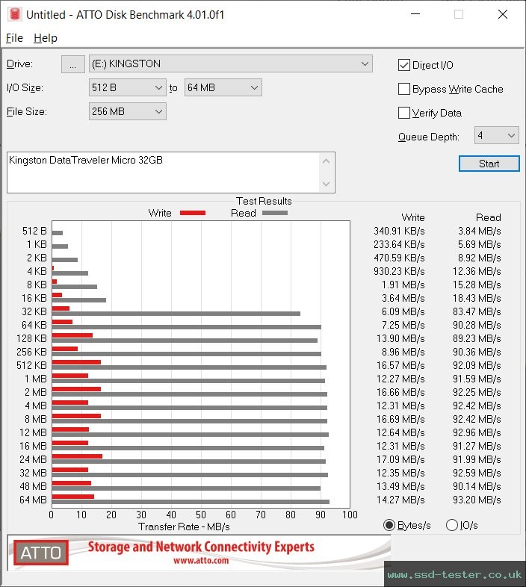Click the description box scroll up arrow
This screenshot has width=526, height=587.
(x=326, y=162)
